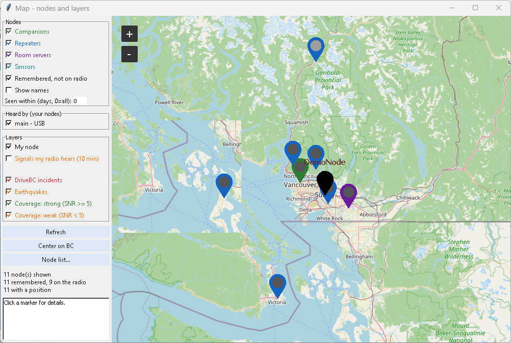Open the Node list... dialog
The width and height of the screenshot is (511, 343).
coord(56,259)
